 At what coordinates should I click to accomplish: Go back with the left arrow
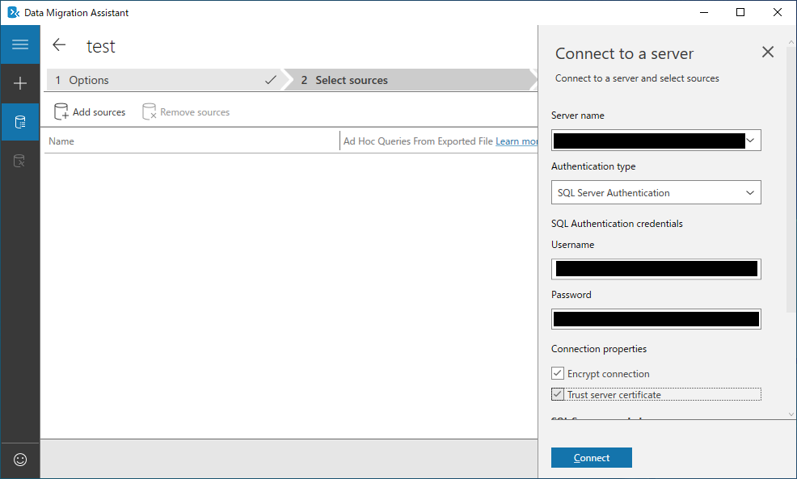[x=59, y=45]
